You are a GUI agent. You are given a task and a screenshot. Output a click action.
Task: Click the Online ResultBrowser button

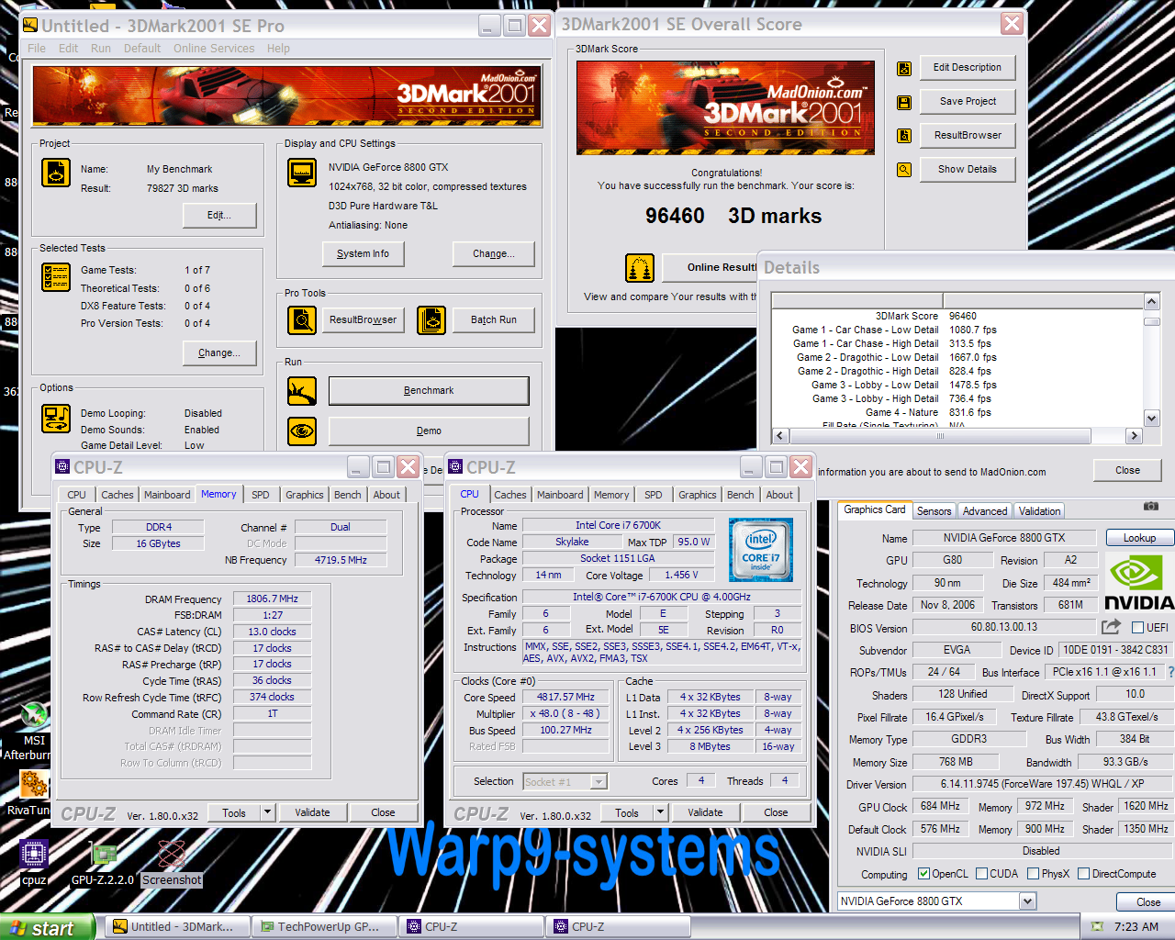(711, 268)
